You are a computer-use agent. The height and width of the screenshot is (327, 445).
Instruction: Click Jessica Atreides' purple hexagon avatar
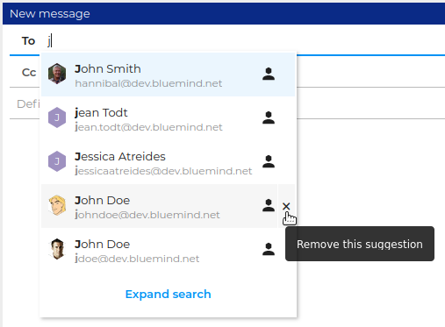tap(57, 161)
